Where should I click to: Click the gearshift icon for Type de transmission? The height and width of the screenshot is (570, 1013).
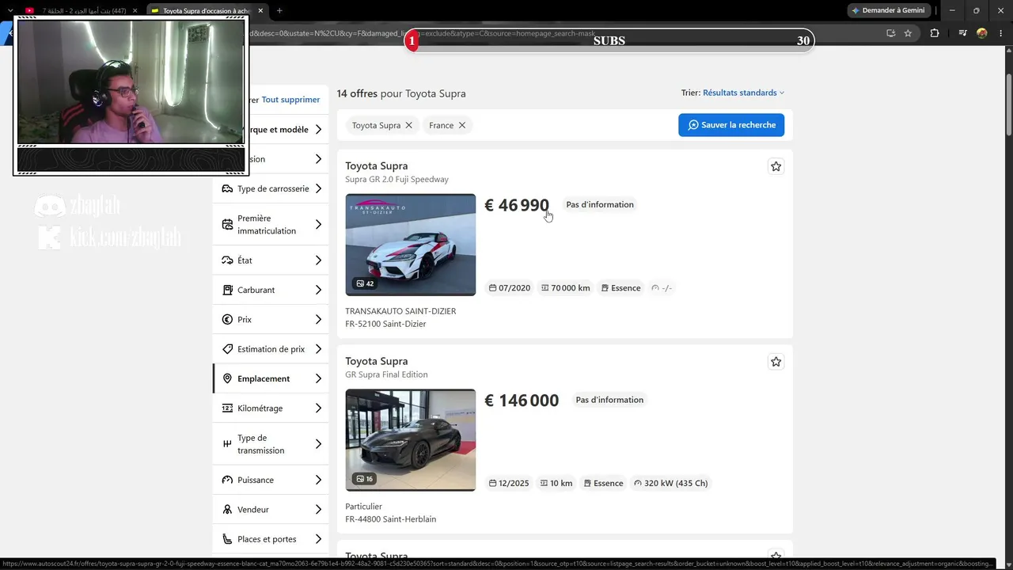tap(227, 444)
